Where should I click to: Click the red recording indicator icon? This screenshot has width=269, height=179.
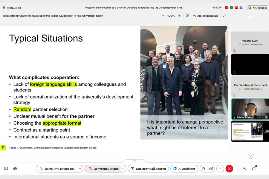(226, 7)
